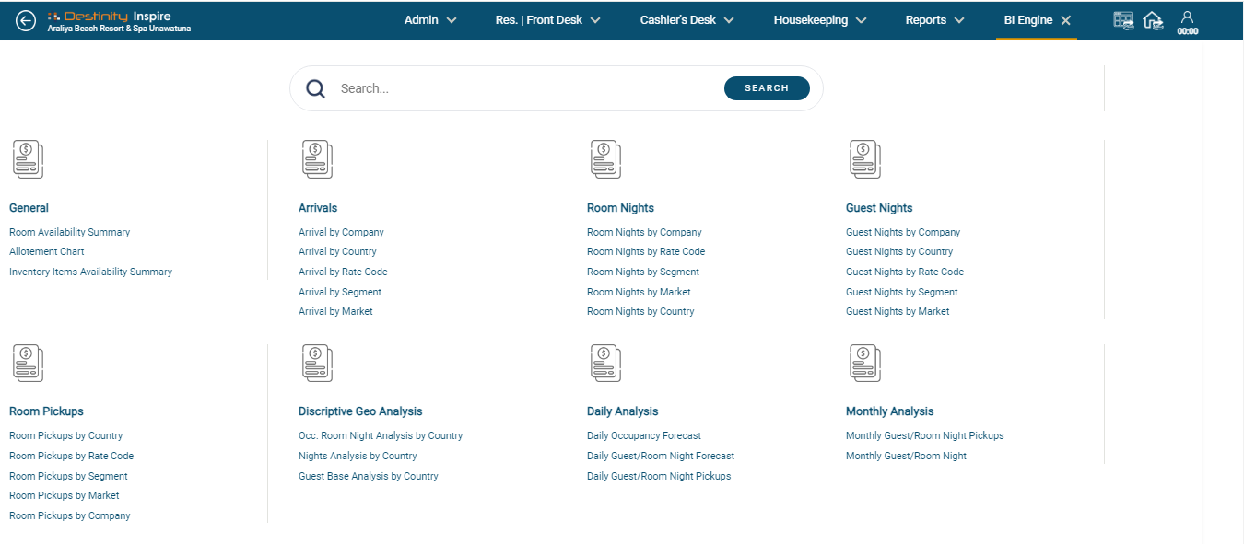The height and width of the screenshot is (544, 1244).
Task: Open Guest Nights by Country
Action: 899,251
